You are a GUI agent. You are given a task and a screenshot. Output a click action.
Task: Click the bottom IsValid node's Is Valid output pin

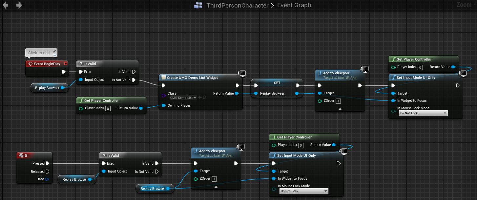point(157,163)
